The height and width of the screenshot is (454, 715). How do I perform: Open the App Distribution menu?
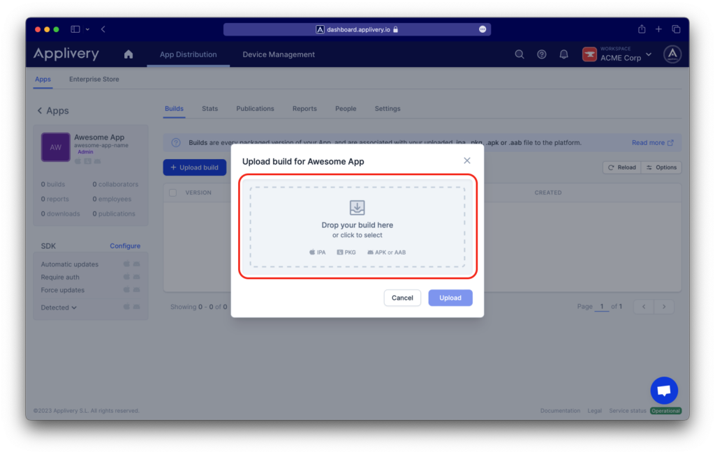point(189,54)
